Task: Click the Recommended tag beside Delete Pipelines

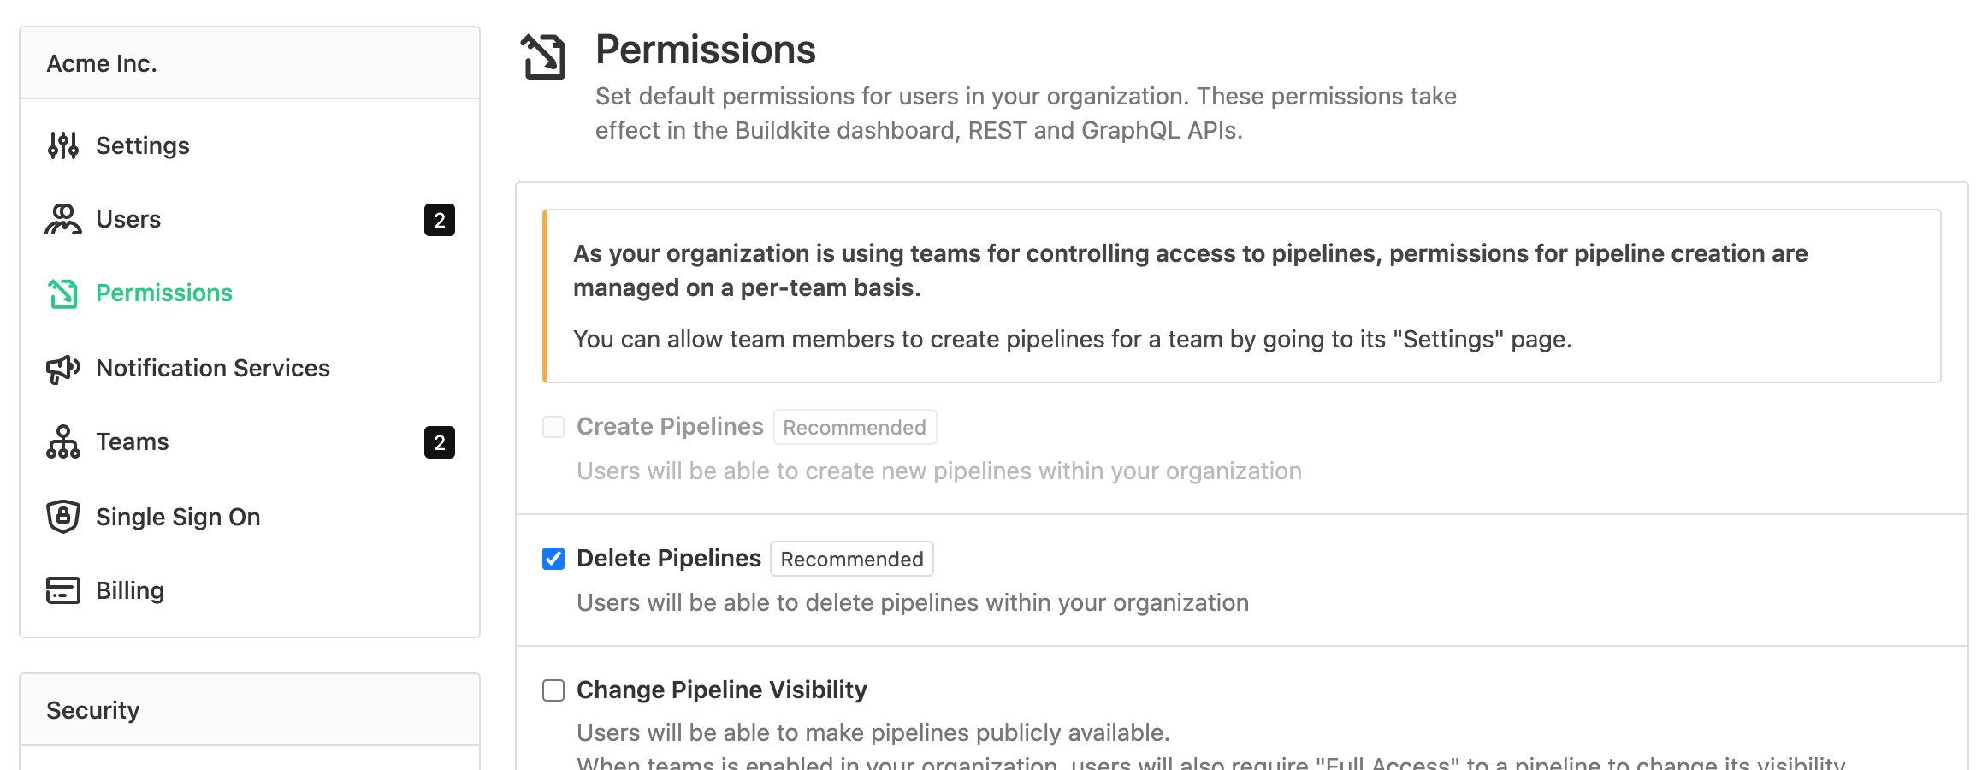Action: (x=851, y=559)
